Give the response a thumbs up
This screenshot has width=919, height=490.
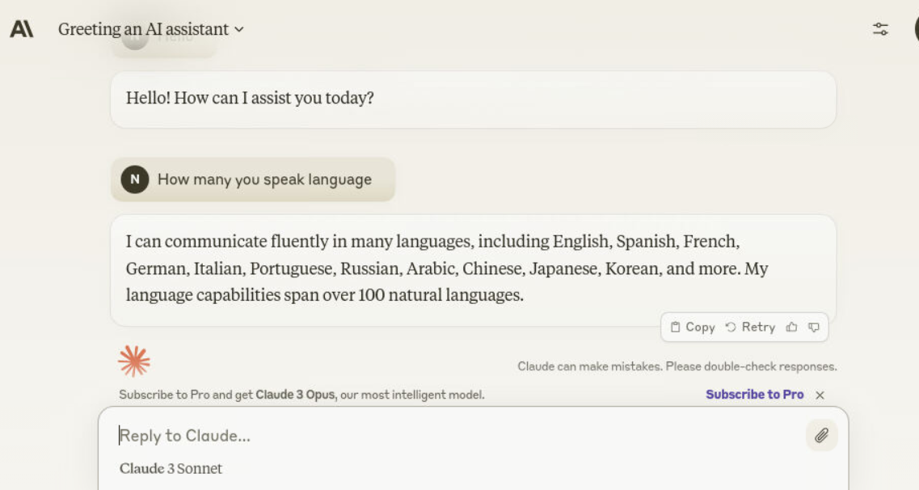(x=791, y=327)
